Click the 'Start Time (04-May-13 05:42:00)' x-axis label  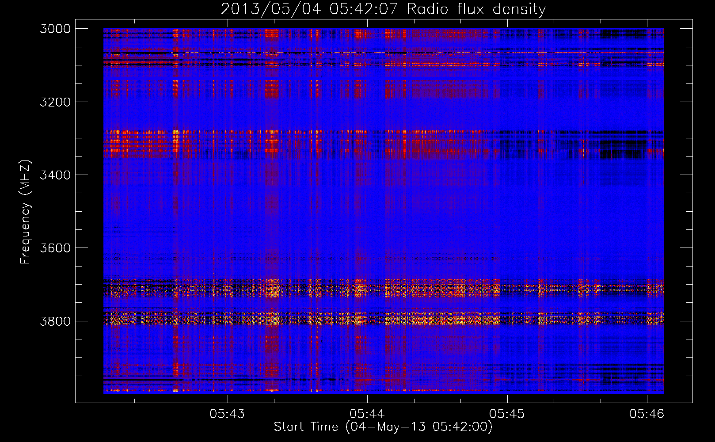coord(383,427)
